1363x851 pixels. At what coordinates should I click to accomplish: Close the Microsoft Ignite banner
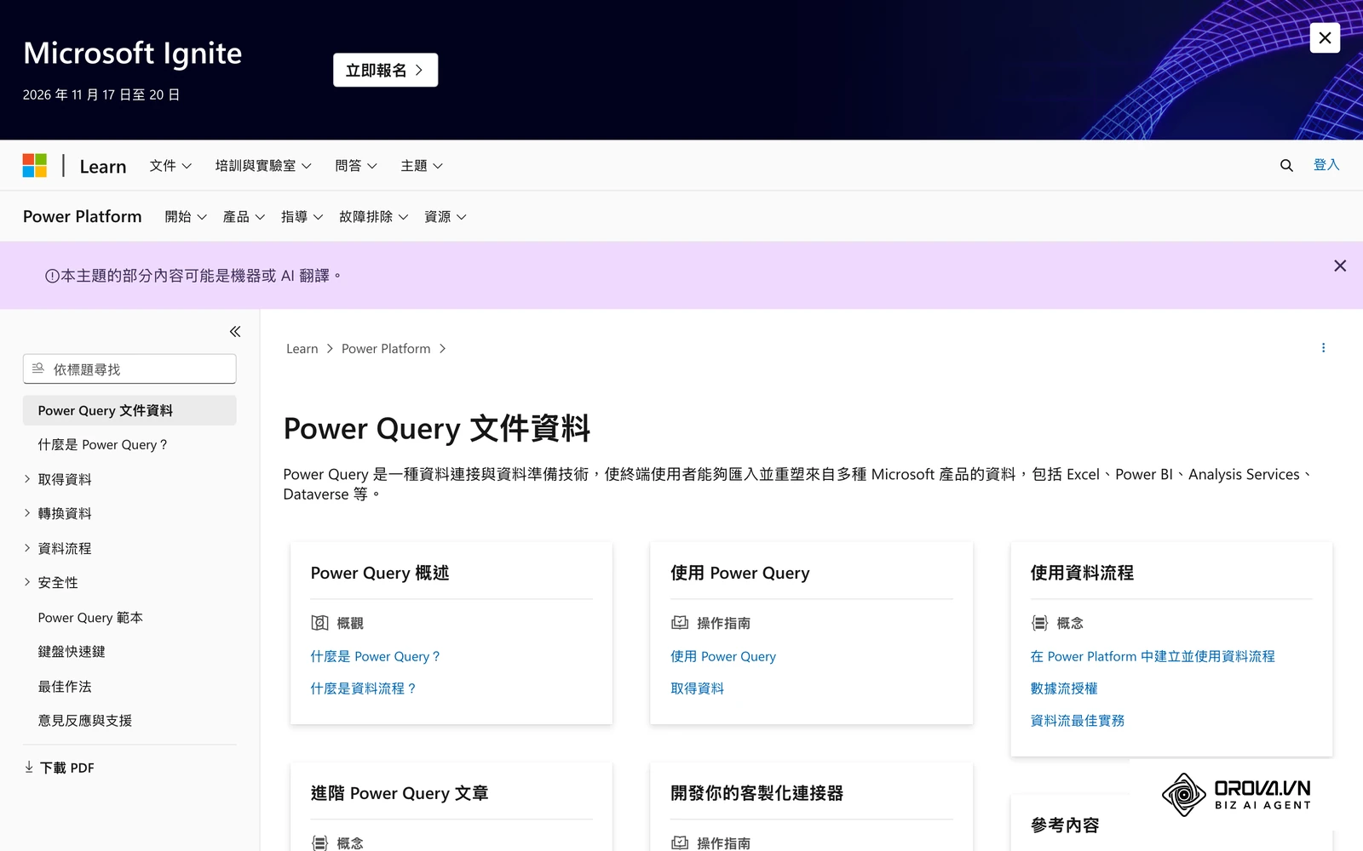coord(1325,37)
